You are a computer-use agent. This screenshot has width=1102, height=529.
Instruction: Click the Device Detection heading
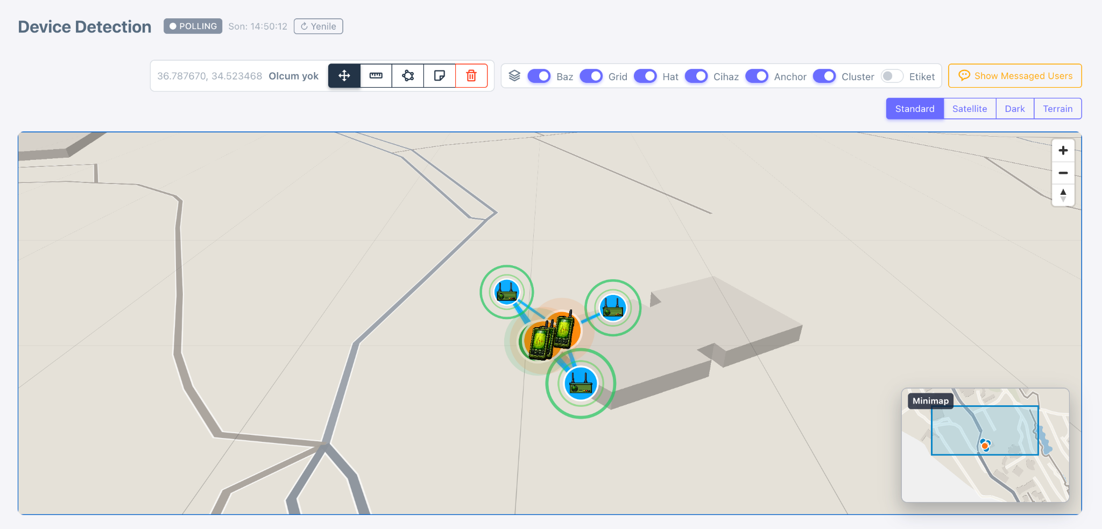pyautogui.click(x=85, y=27)
